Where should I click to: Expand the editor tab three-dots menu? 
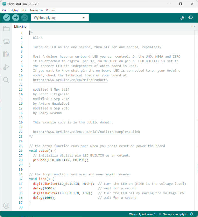coord(193,26)
